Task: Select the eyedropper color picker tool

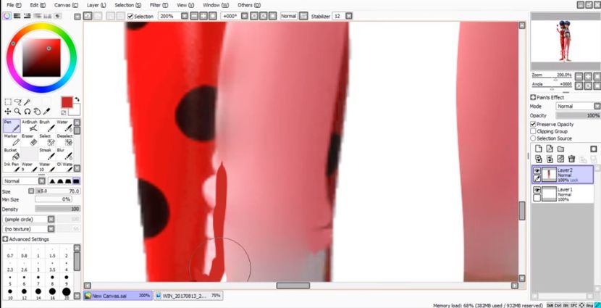Action: click(47, 112)
